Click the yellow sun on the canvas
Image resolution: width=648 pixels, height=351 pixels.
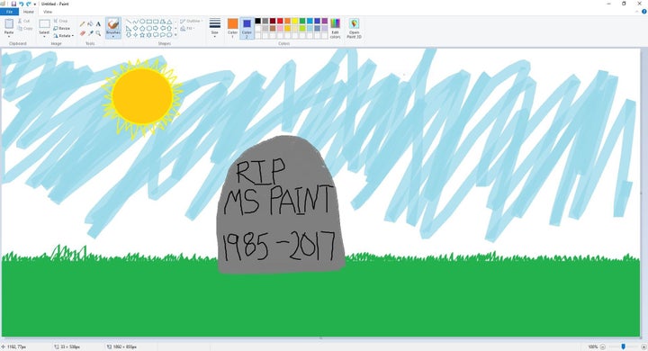tap(142, 96)
